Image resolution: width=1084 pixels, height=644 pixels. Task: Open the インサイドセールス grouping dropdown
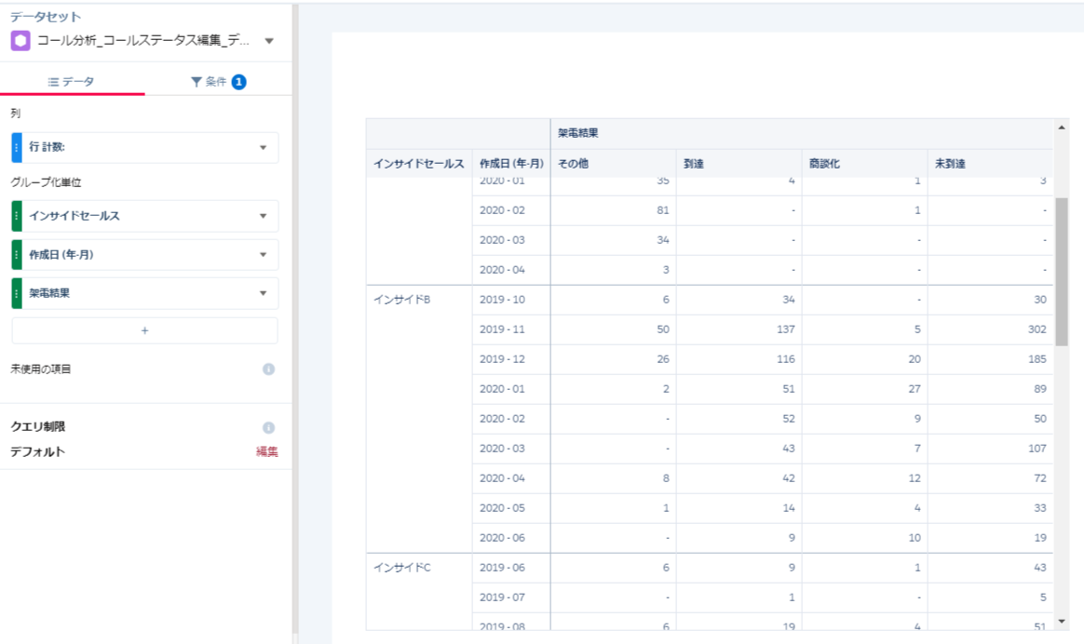coord(263,216)
